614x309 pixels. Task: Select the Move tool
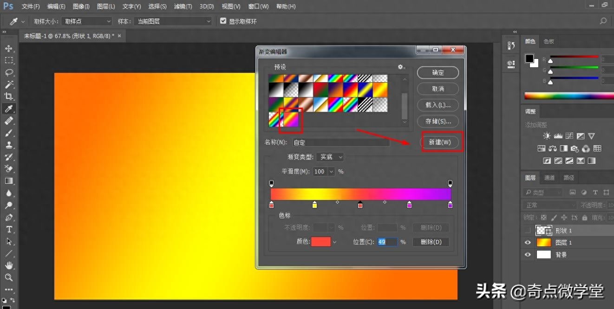coord(9,48)
